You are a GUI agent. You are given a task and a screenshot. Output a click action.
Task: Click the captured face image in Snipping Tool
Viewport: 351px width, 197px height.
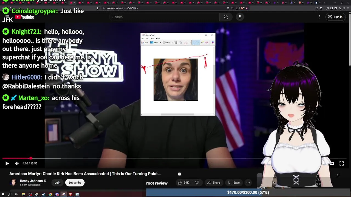175,80
